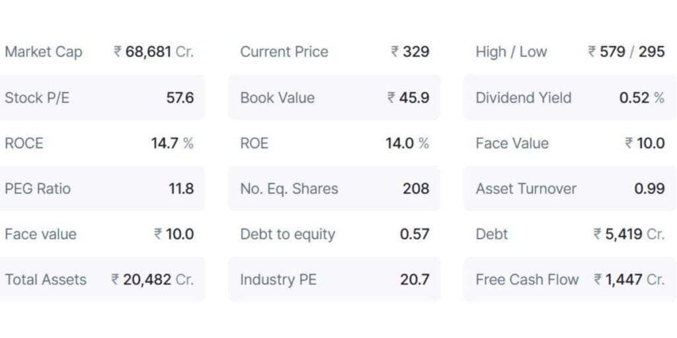This screenshot has height=338, width=677.
Task: Click the Market Cap value 68,681 Cr.
Action: (153, 51)
